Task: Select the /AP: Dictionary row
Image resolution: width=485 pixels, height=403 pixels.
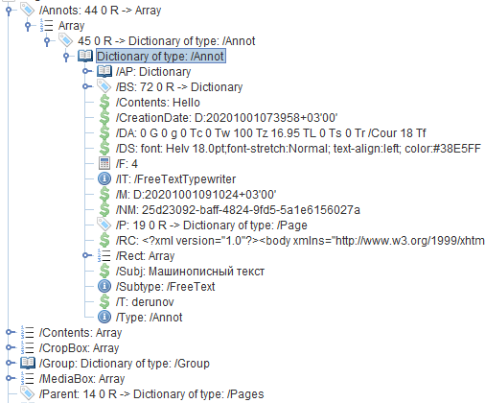Action: 153,72
